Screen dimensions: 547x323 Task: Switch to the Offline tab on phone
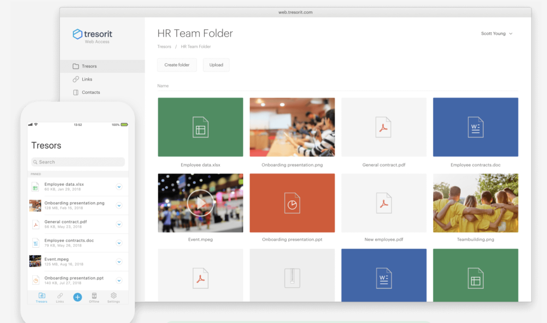click(x=94, y=297)
